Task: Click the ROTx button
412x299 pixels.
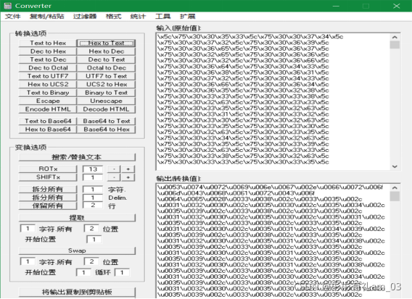Action: pyautogui.click(x=48, y=169)
